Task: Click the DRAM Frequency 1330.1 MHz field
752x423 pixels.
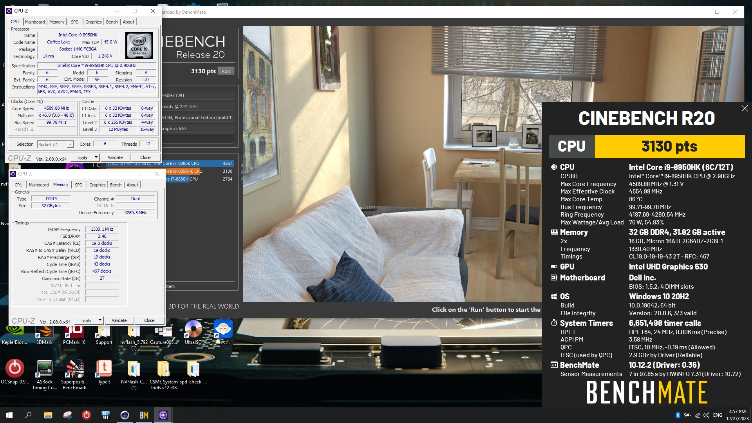Action: click(x=102, y=230)
